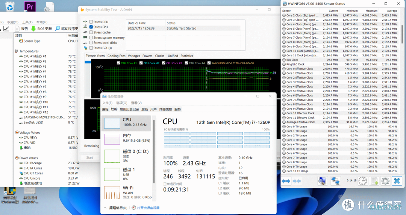406x215 pixels.
Task: Click the Start button in stability test
Action: pyautogui.click(x=89, y=157)
